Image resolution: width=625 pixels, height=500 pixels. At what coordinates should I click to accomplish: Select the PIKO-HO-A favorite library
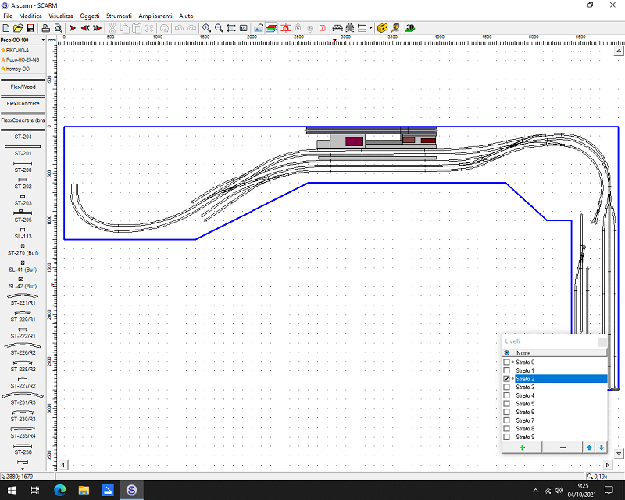pyautogui.click(x=16, y=50)
